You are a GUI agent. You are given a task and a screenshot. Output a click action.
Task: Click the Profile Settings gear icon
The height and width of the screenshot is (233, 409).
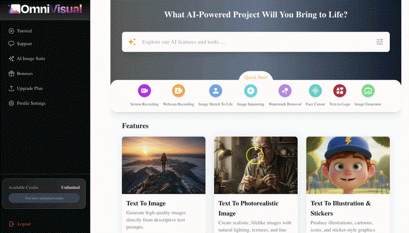click(x=11, y=103)
